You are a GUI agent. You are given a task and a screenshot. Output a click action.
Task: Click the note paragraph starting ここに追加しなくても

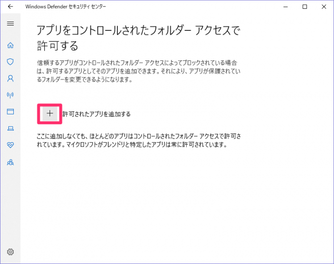point(139,140)
